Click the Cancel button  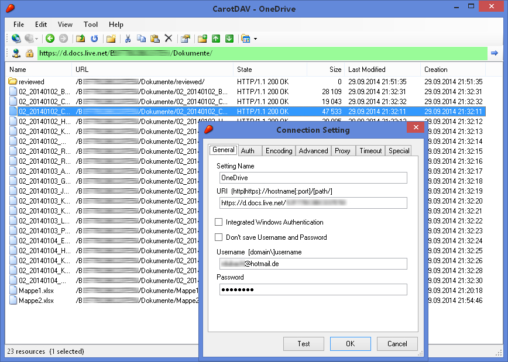pos(397,343)
